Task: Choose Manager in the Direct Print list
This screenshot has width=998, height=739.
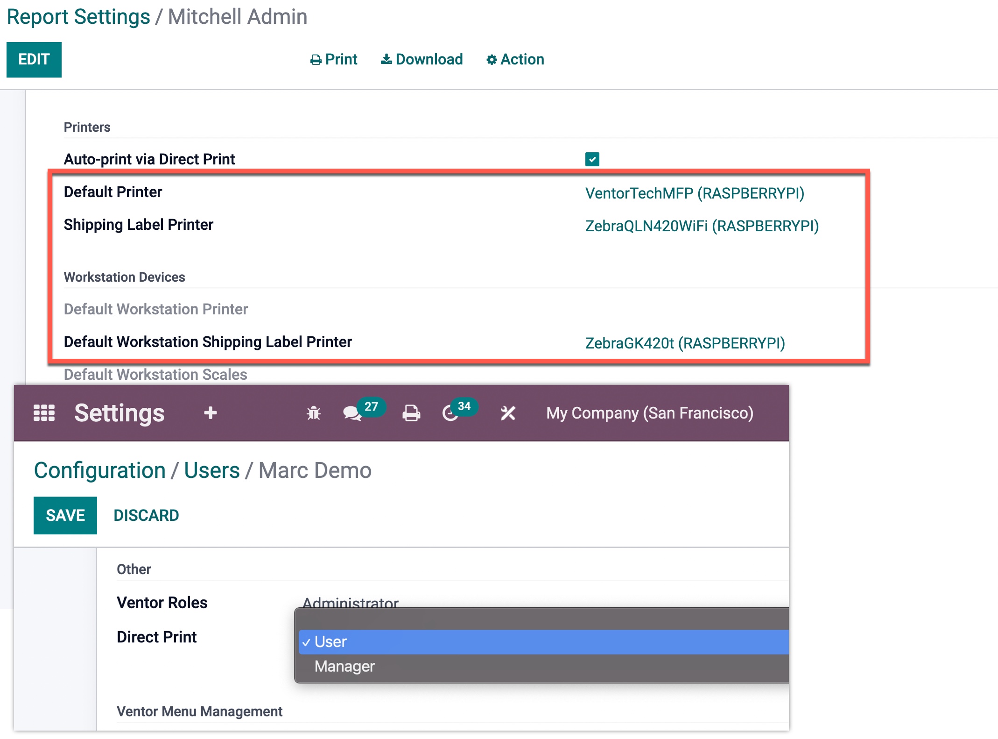Action: coord(344,666)
